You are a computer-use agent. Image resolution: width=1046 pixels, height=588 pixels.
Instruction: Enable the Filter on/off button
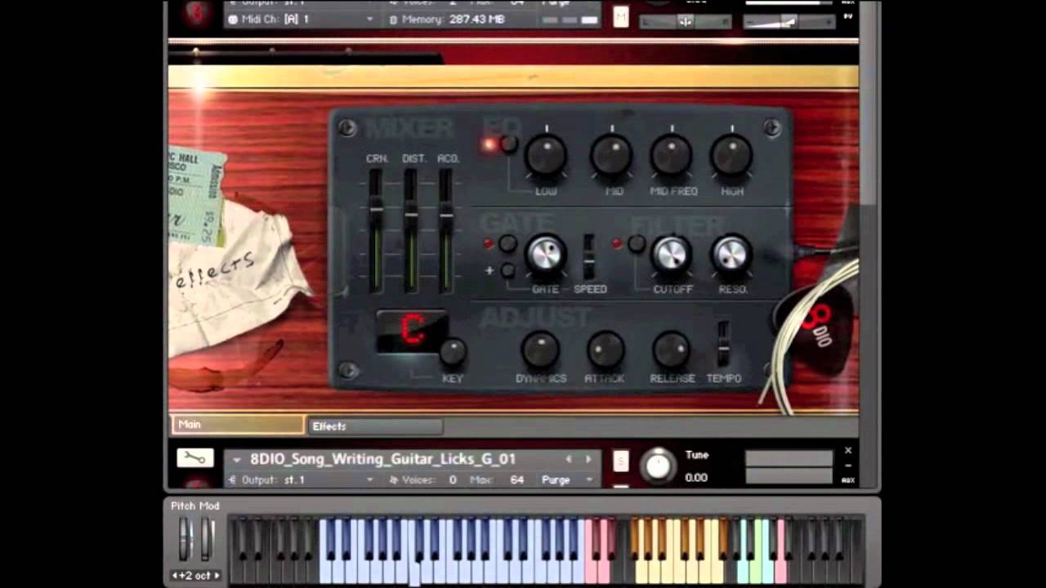coord(637,243)
